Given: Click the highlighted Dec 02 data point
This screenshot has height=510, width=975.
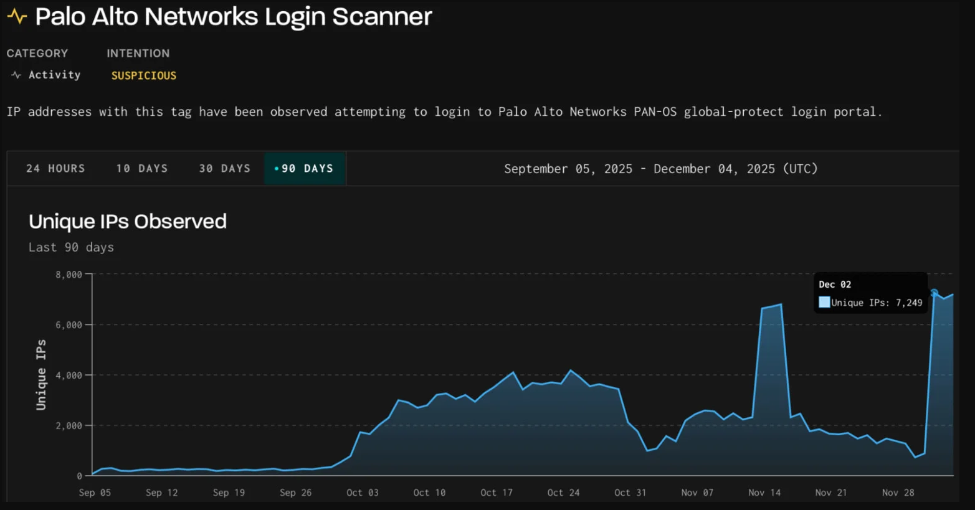Looking at the screenshot, I should point(934,293).
